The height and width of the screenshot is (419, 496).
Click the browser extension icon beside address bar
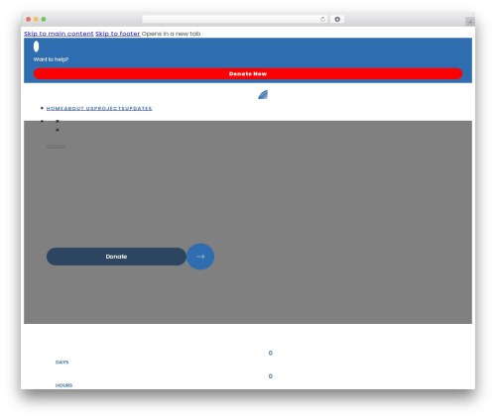click(x=337, y=19)
